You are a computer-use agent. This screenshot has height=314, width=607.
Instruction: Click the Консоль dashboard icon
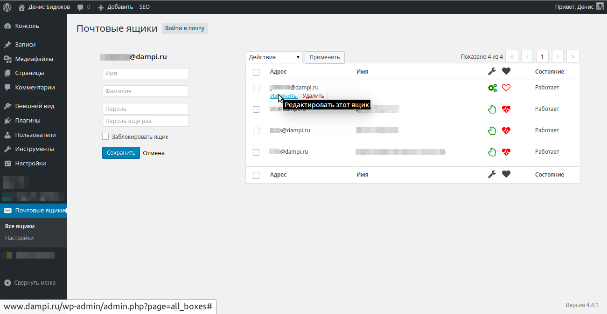(7, 26)
